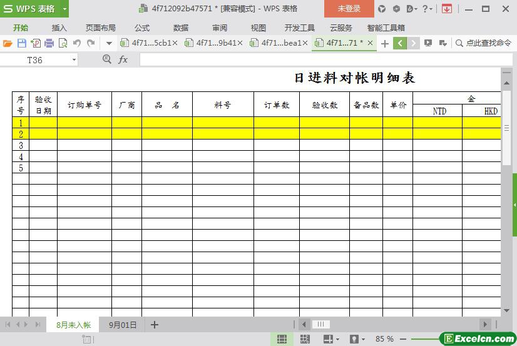Open the 开始 ribbon tab
The height and width of the screenshot is (346, 517).
coord(21,28)
